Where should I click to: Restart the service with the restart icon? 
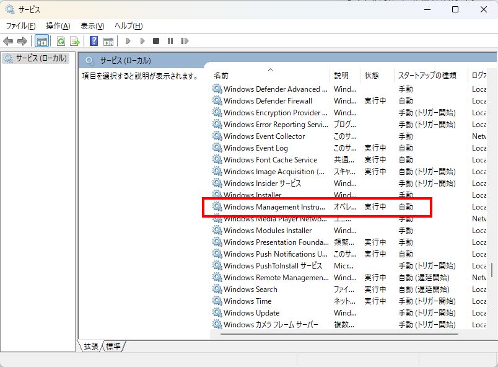185,41
